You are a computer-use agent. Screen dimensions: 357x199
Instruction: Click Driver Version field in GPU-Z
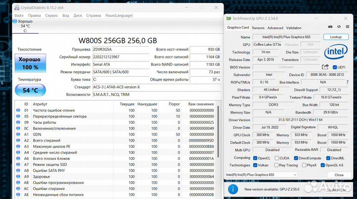click(300, 120)
